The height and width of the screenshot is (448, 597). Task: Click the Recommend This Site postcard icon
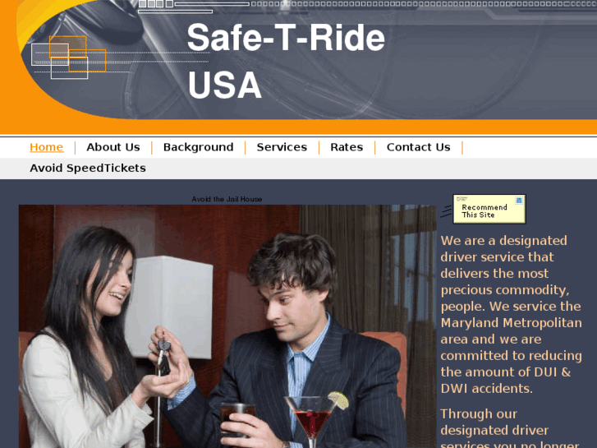pyautogui.click(x=489, y=209)
